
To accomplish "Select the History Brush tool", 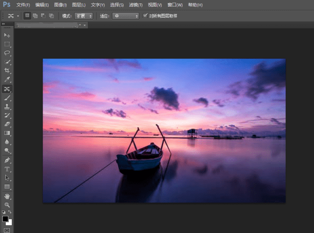I will point(7,115).
